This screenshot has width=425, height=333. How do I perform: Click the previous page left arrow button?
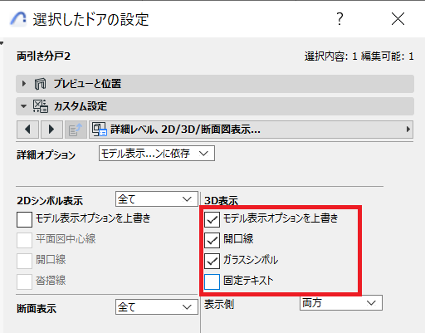tap(27, 130)
